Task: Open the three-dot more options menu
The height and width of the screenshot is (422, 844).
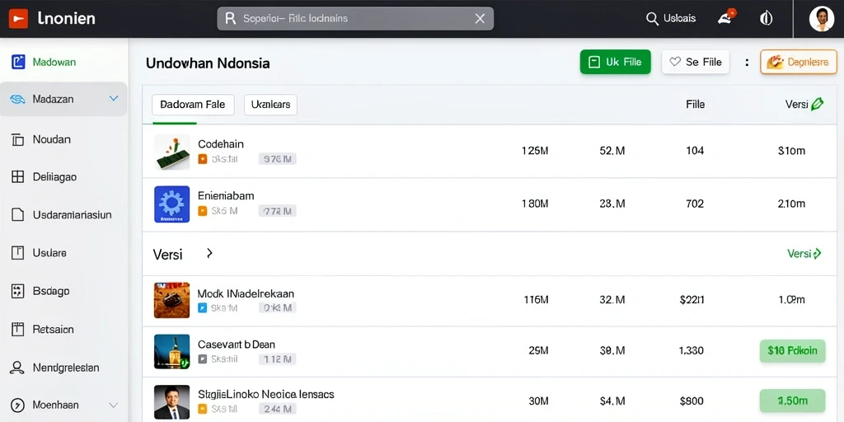Action: point(747,63)
